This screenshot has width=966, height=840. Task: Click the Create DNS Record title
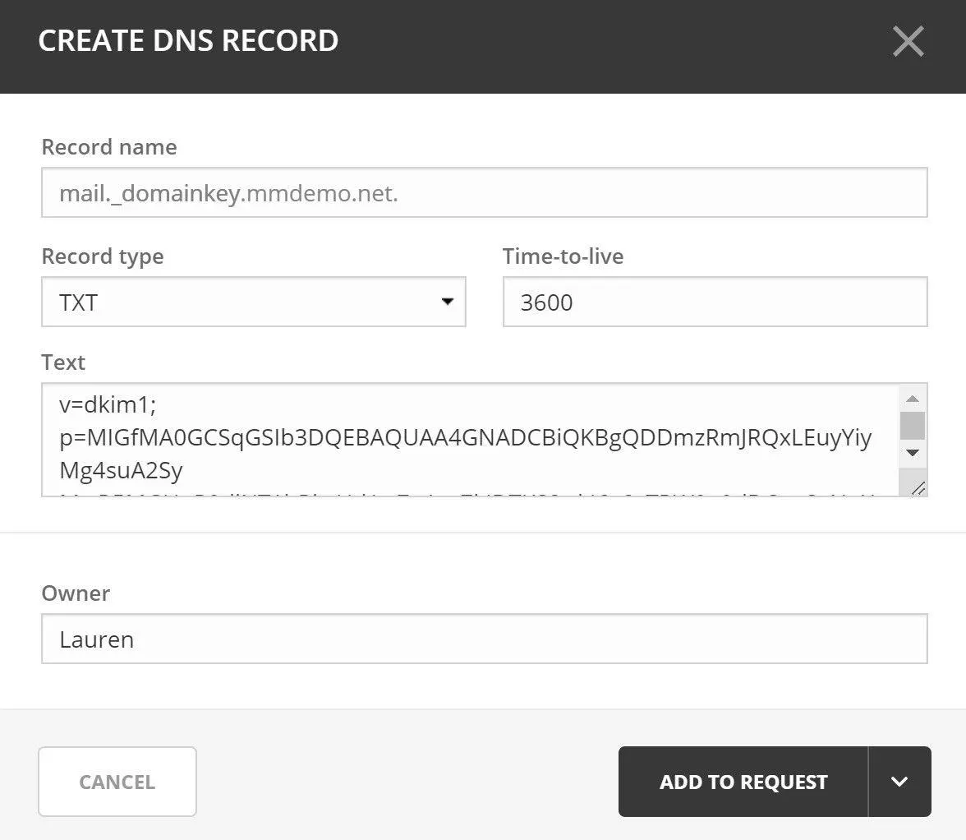(x=188, y=40)
